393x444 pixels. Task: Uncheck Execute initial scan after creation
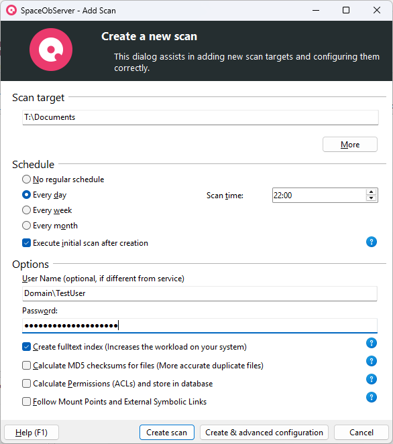26,243
